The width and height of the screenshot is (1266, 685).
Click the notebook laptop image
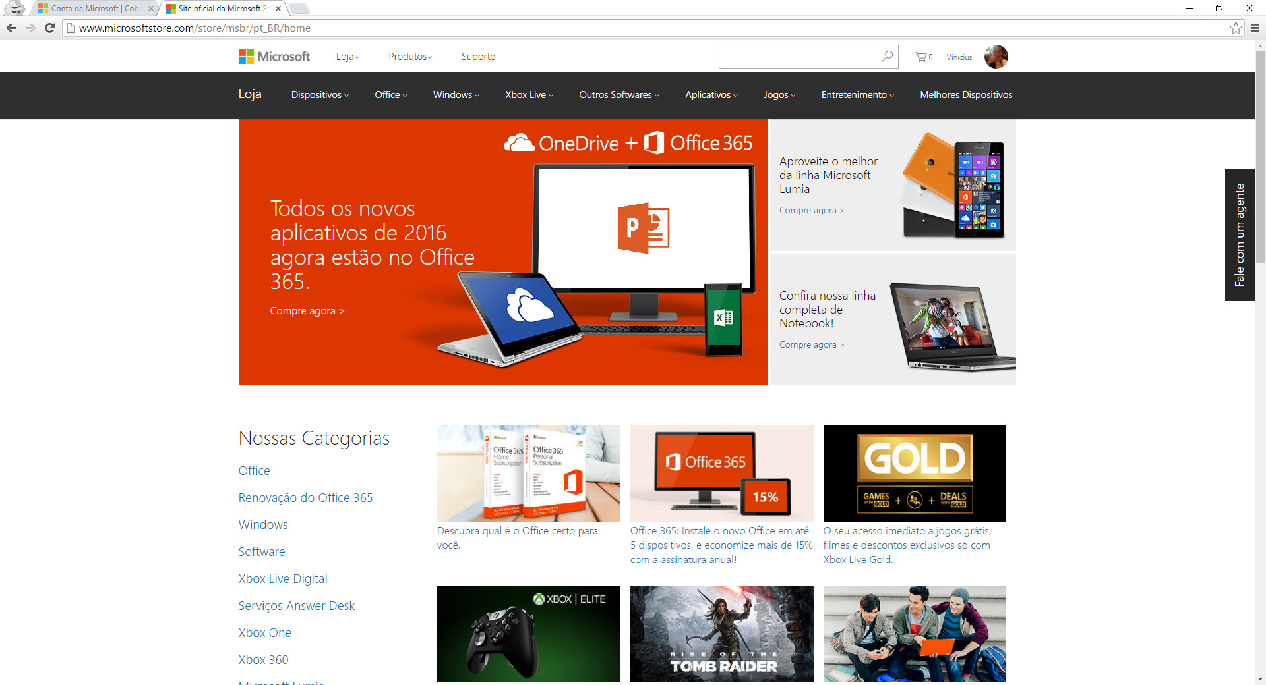click(953, 327)
